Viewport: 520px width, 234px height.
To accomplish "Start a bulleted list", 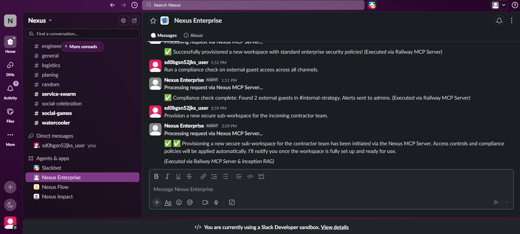I will pyautogui.click(x=225, y=177).
